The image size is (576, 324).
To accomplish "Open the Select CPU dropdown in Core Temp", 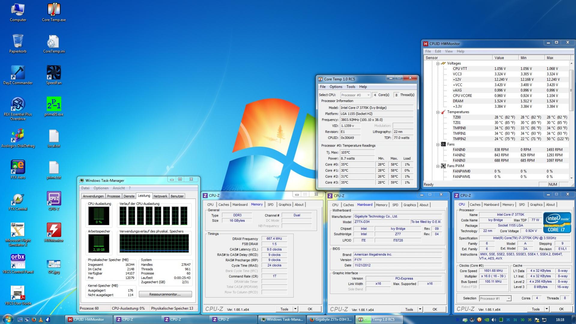I will 355,95.
